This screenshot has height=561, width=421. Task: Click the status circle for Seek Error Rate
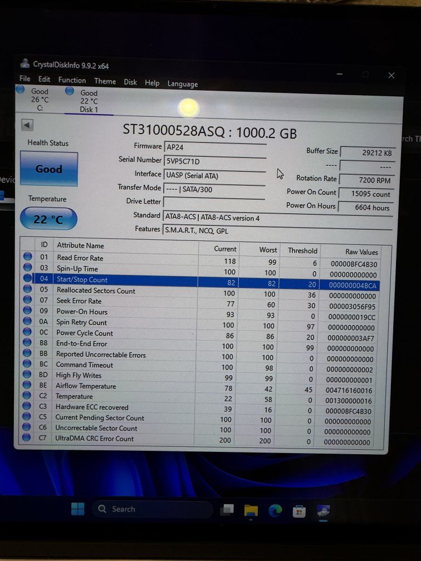27,299
